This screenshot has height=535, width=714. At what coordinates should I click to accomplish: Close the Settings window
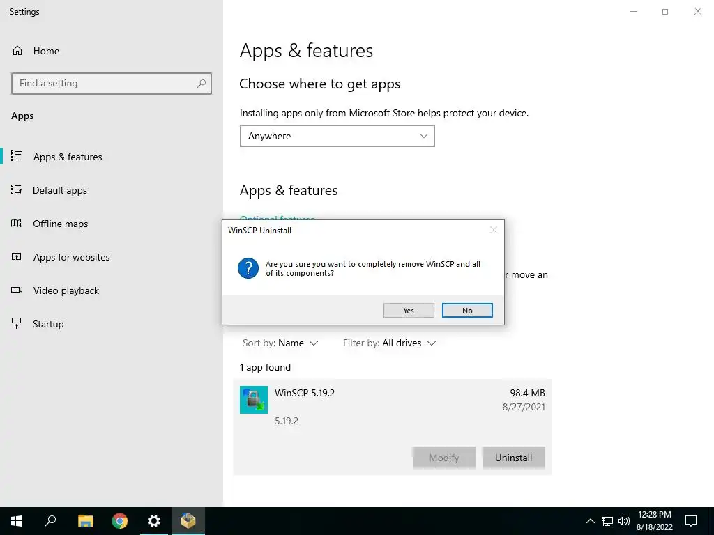(697, 11)
